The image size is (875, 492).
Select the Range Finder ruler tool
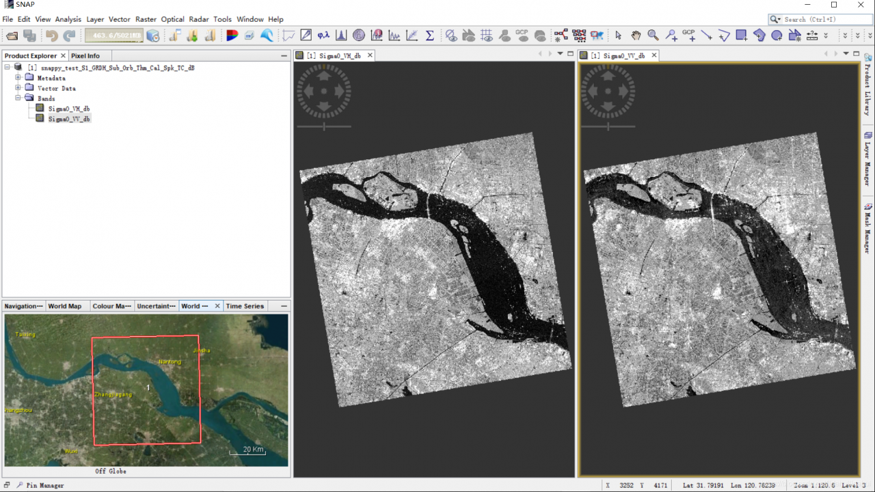coord(812,36)
